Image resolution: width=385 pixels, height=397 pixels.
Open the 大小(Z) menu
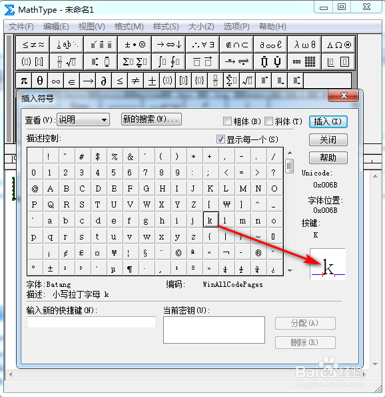(201, 27)
